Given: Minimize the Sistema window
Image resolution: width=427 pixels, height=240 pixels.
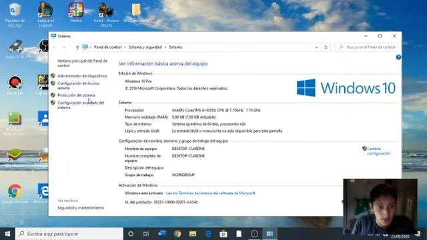Looking at the screenshot, I should [366, 36].
